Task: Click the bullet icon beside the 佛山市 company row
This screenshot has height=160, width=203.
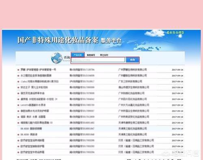Action: 18,87
